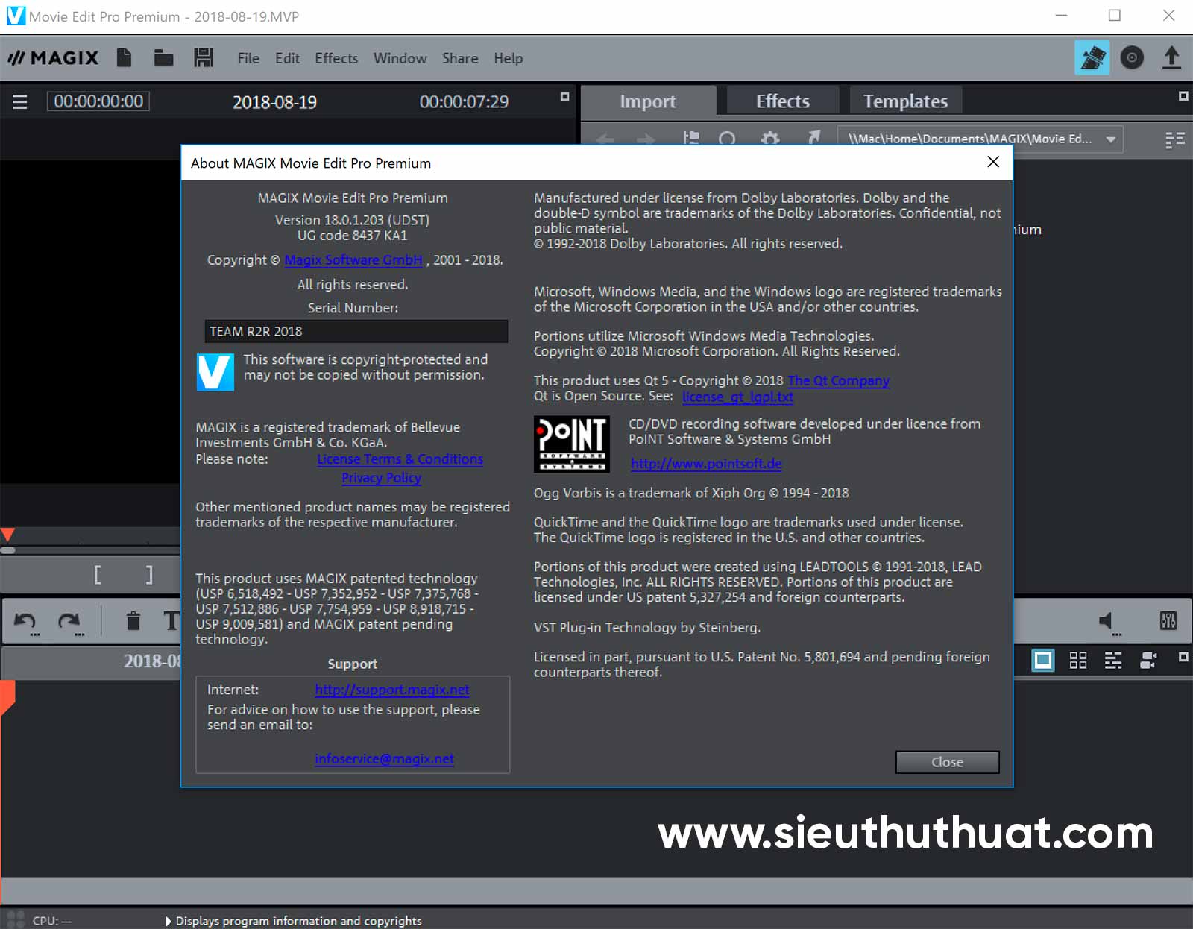
Task: Click the folder tree icon in the Import toolbar
Action: pyautogui.click(x=691, y=139)
